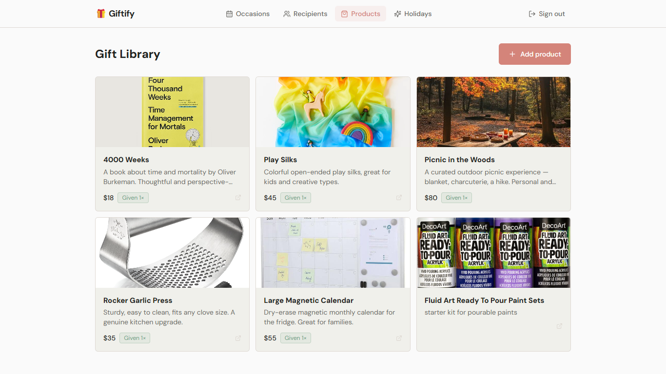The width and height of the screenshot is (666, 374).
Task: Click the Add product button
Action: (x=535, y=54)
